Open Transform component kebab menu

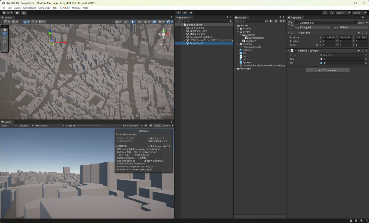click(x=366, y=33)
